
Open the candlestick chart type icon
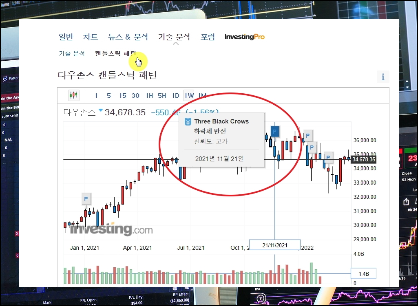(73, 95)
